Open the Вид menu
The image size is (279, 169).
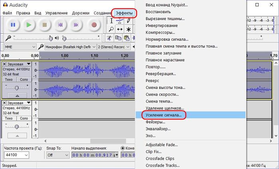pyautogui.click(x=38, y=13)
